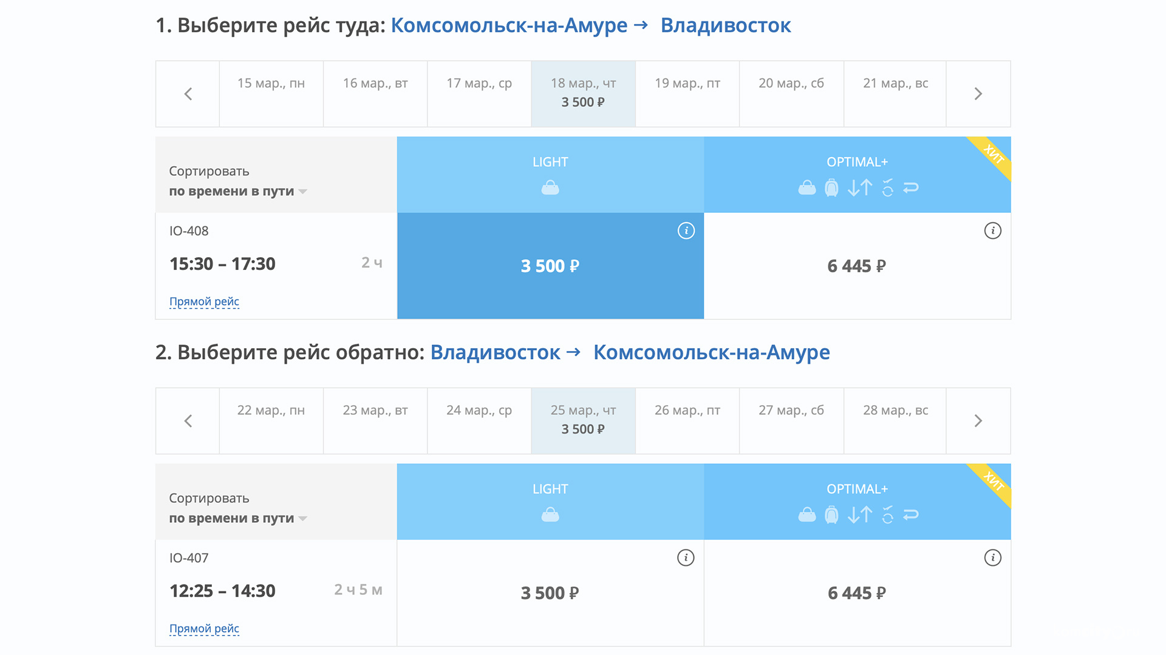Click hand luggage icon under return LIGHT header
Screen dimensions: 1166x655
click(550, 515)
